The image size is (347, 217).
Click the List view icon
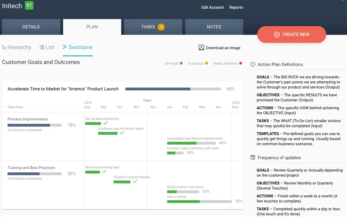[x=42, y=47]
